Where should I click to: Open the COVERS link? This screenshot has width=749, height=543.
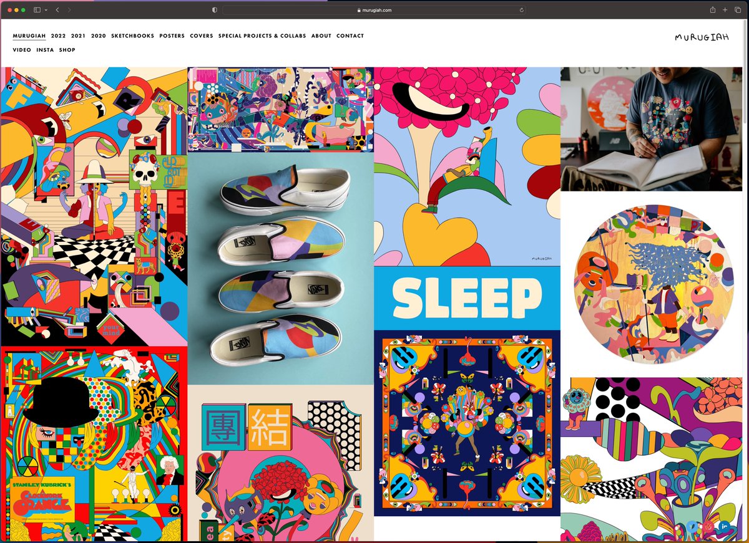click(202, 36)
